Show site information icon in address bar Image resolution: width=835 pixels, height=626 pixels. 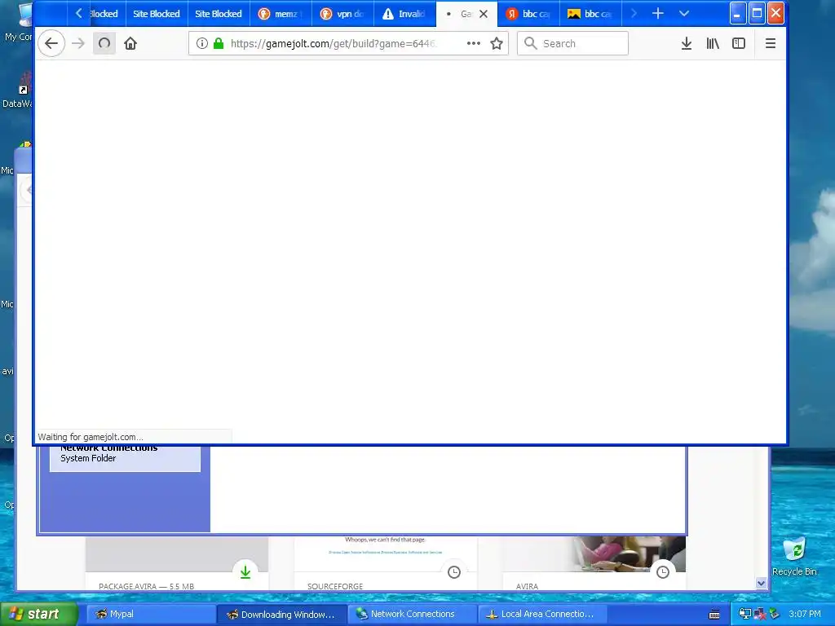(x=202, y=44)
